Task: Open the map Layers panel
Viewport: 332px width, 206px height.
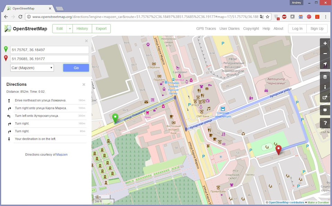Action: pyautogui.click(x=325, y=77)
